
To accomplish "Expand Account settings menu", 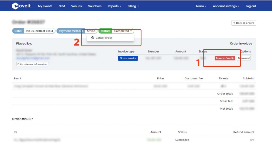I will 226,6.
